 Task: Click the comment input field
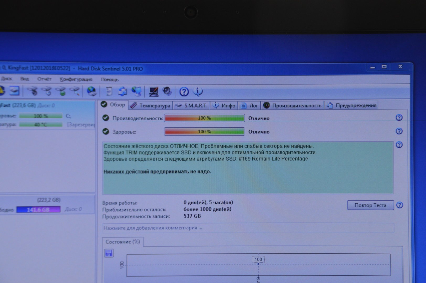248,228
